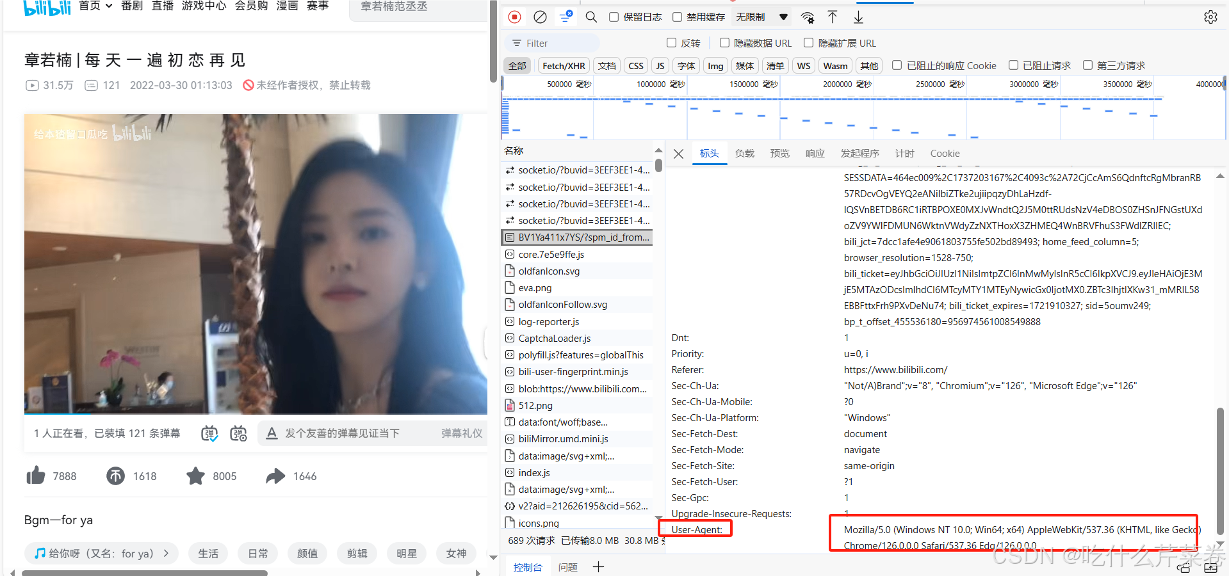This screenshot has height=576, width=1229.
Task: Switch to 预览 tab
Action: click(x=779, y=154)
